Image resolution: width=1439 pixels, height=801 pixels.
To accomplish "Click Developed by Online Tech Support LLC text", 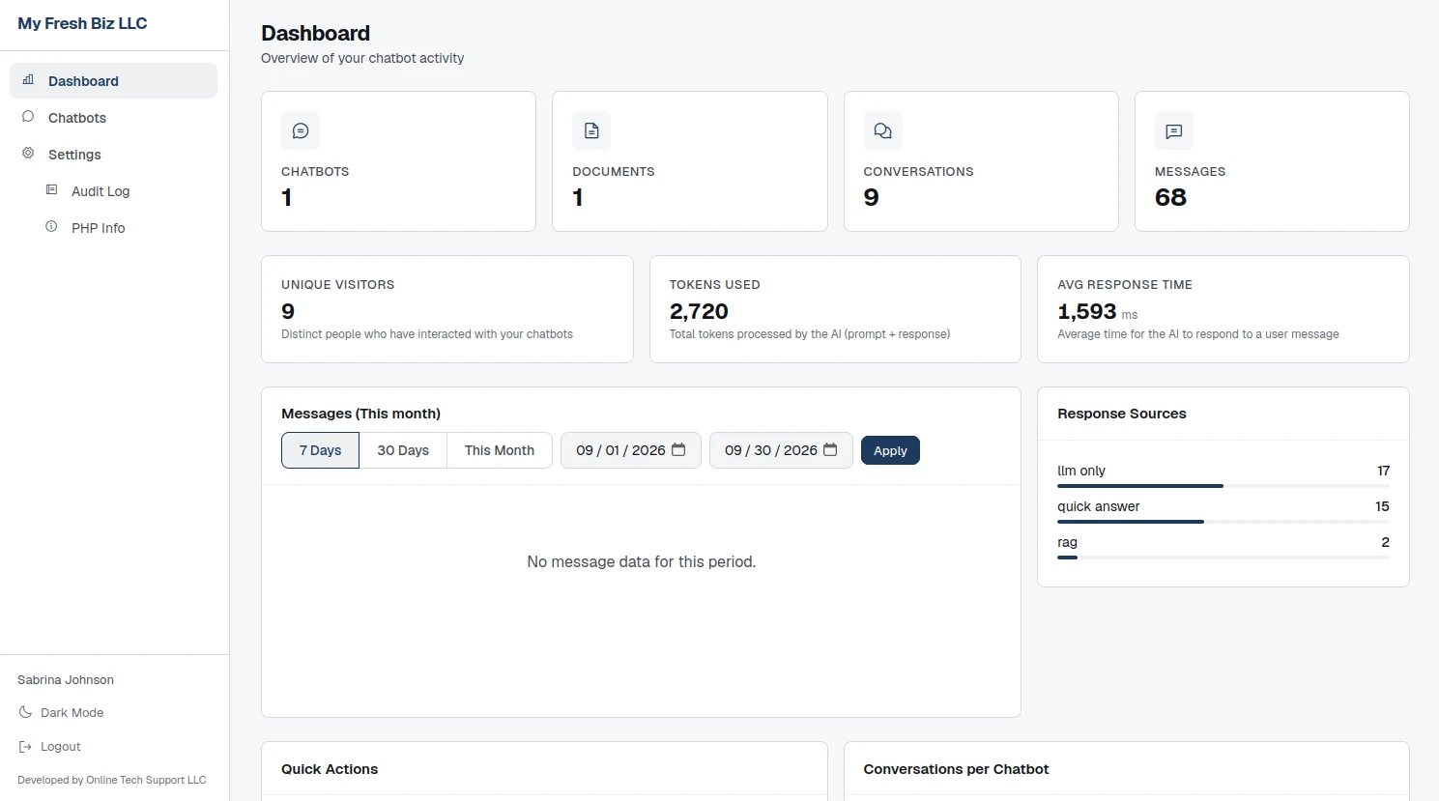I will pos(112,780).
